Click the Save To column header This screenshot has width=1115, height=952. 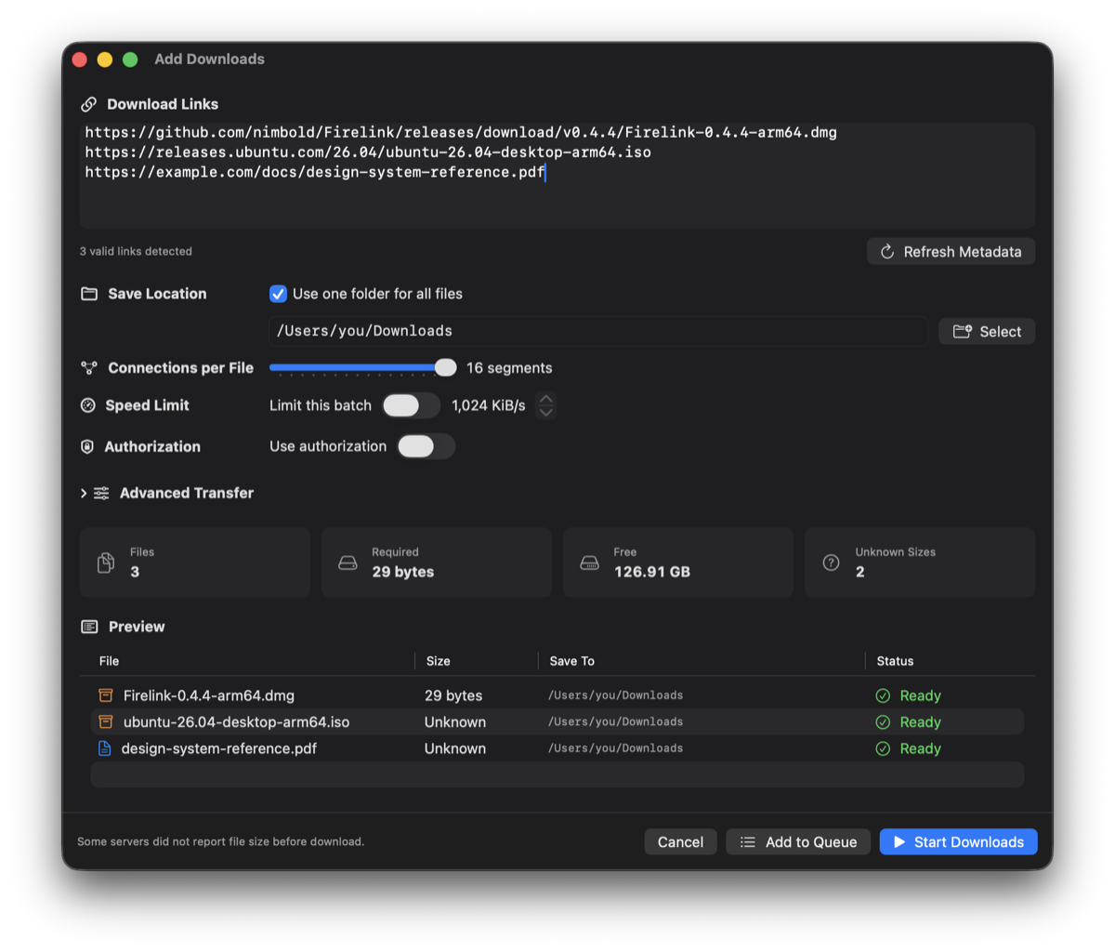(x=571, y=661)
